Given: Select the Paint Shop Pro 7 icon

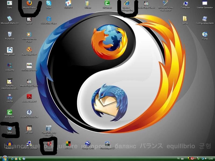Looking at the screenshot, I should pyautogui.click(x=29, y=51).
